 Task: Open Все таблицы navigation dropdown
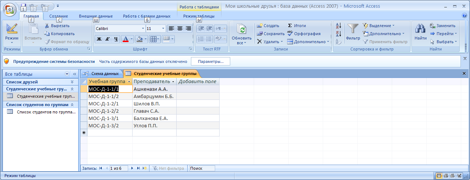click(66, 74)
